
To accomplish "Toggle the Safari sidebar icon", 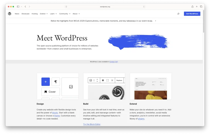I will pos(18,7).
